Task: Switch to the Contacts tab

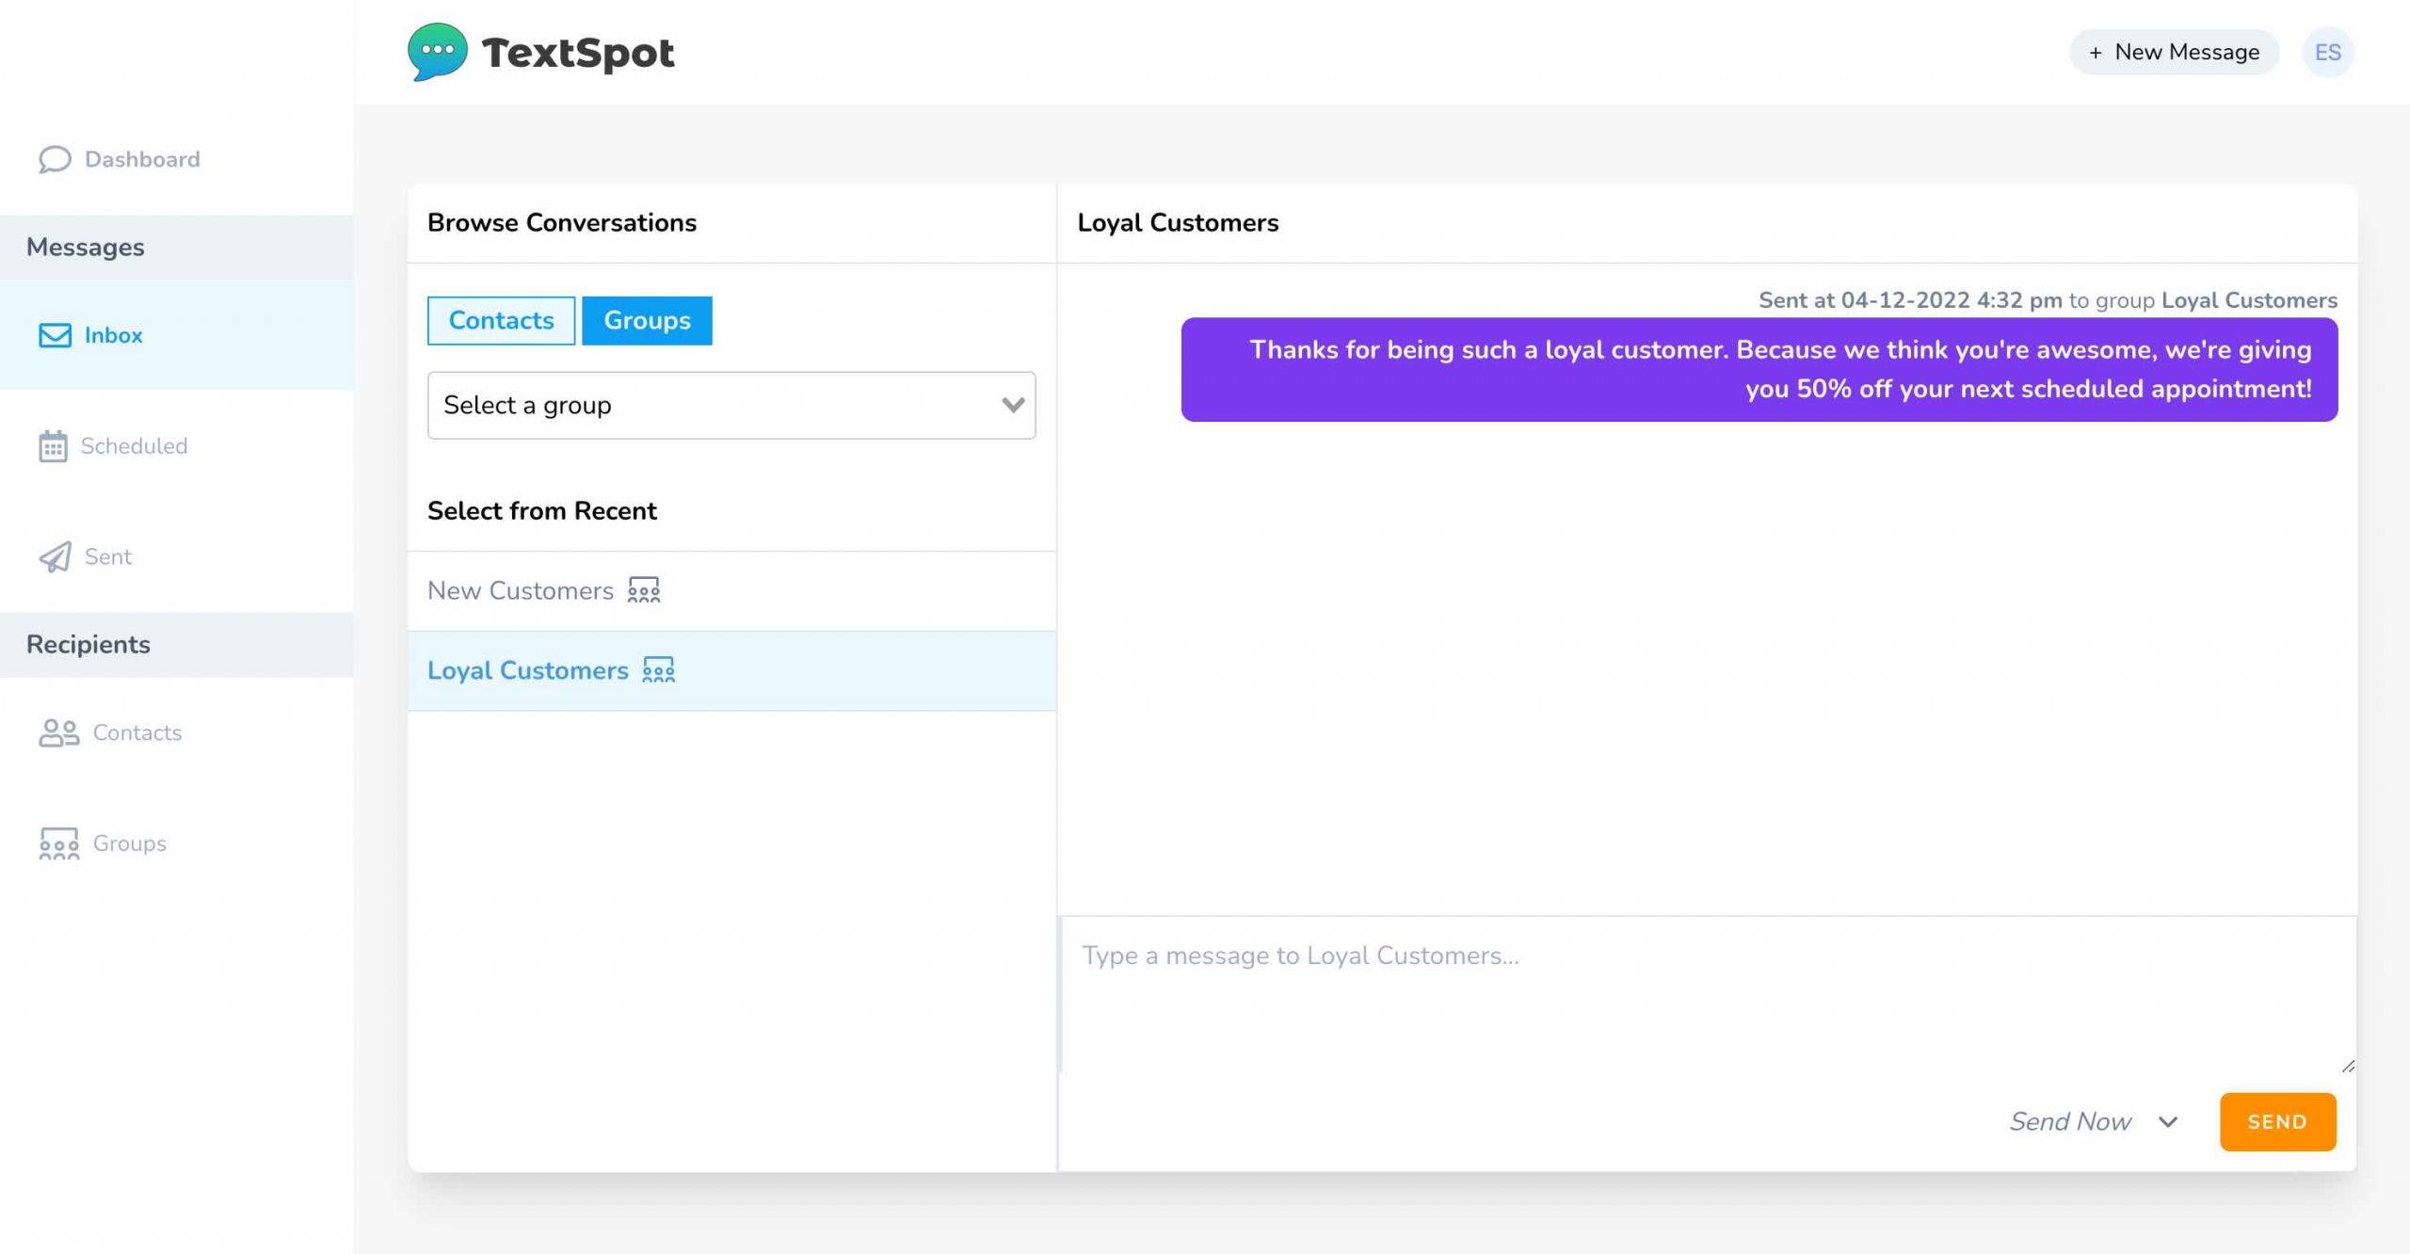Action: (501, 320)
